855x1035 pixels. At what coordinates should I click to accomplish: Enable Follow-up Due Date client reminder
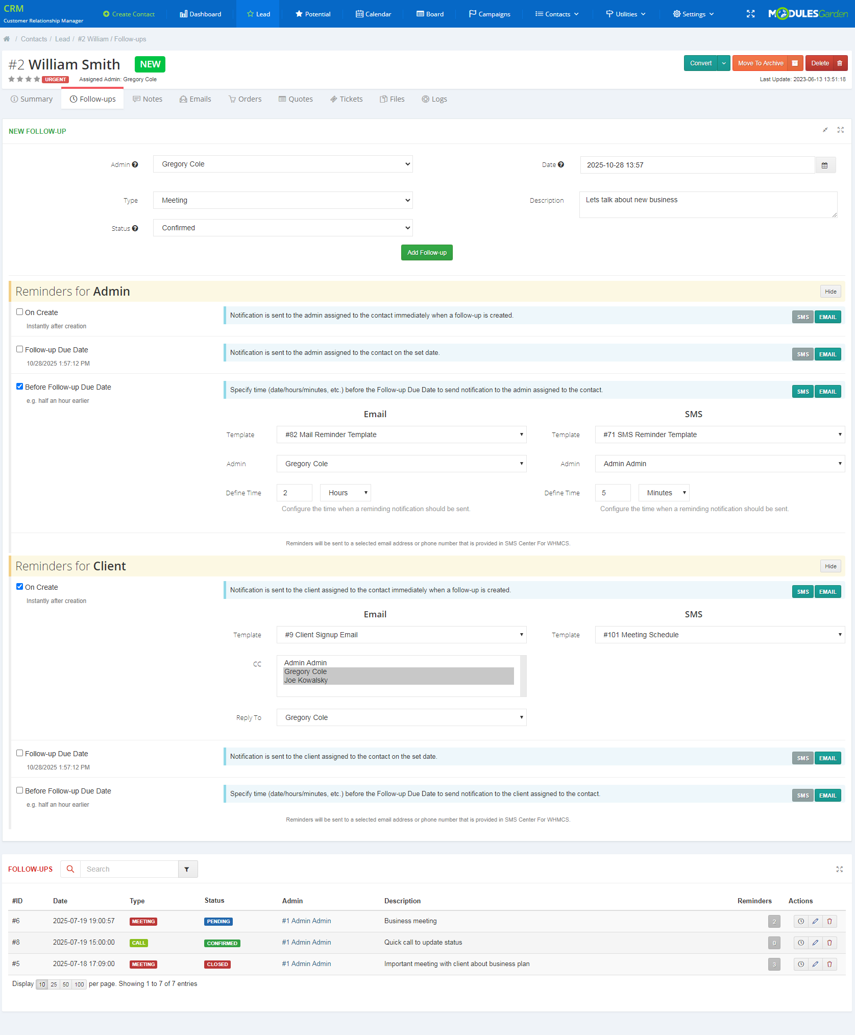click(x=19, y=753)
